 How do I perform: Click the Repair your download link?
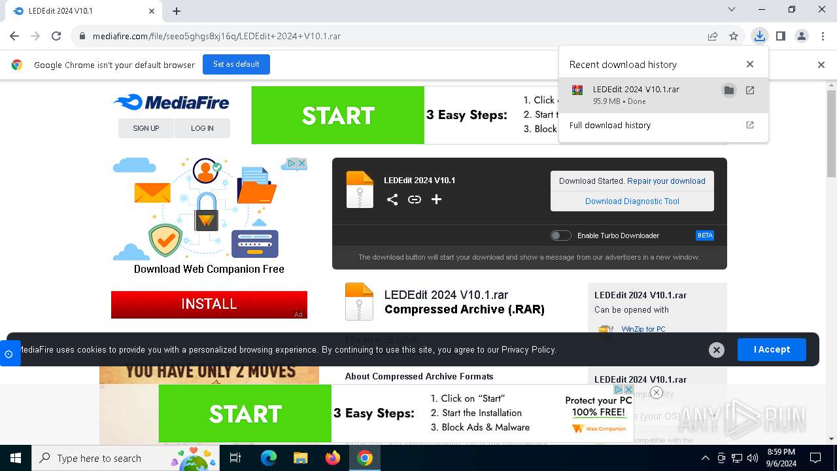click(x=666, y=181)
